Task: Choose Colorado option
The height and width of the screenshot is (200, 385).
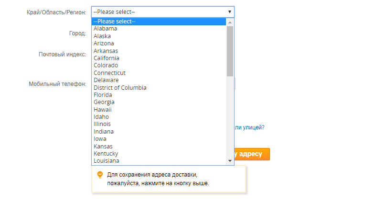Action: (x=106, y=65)
